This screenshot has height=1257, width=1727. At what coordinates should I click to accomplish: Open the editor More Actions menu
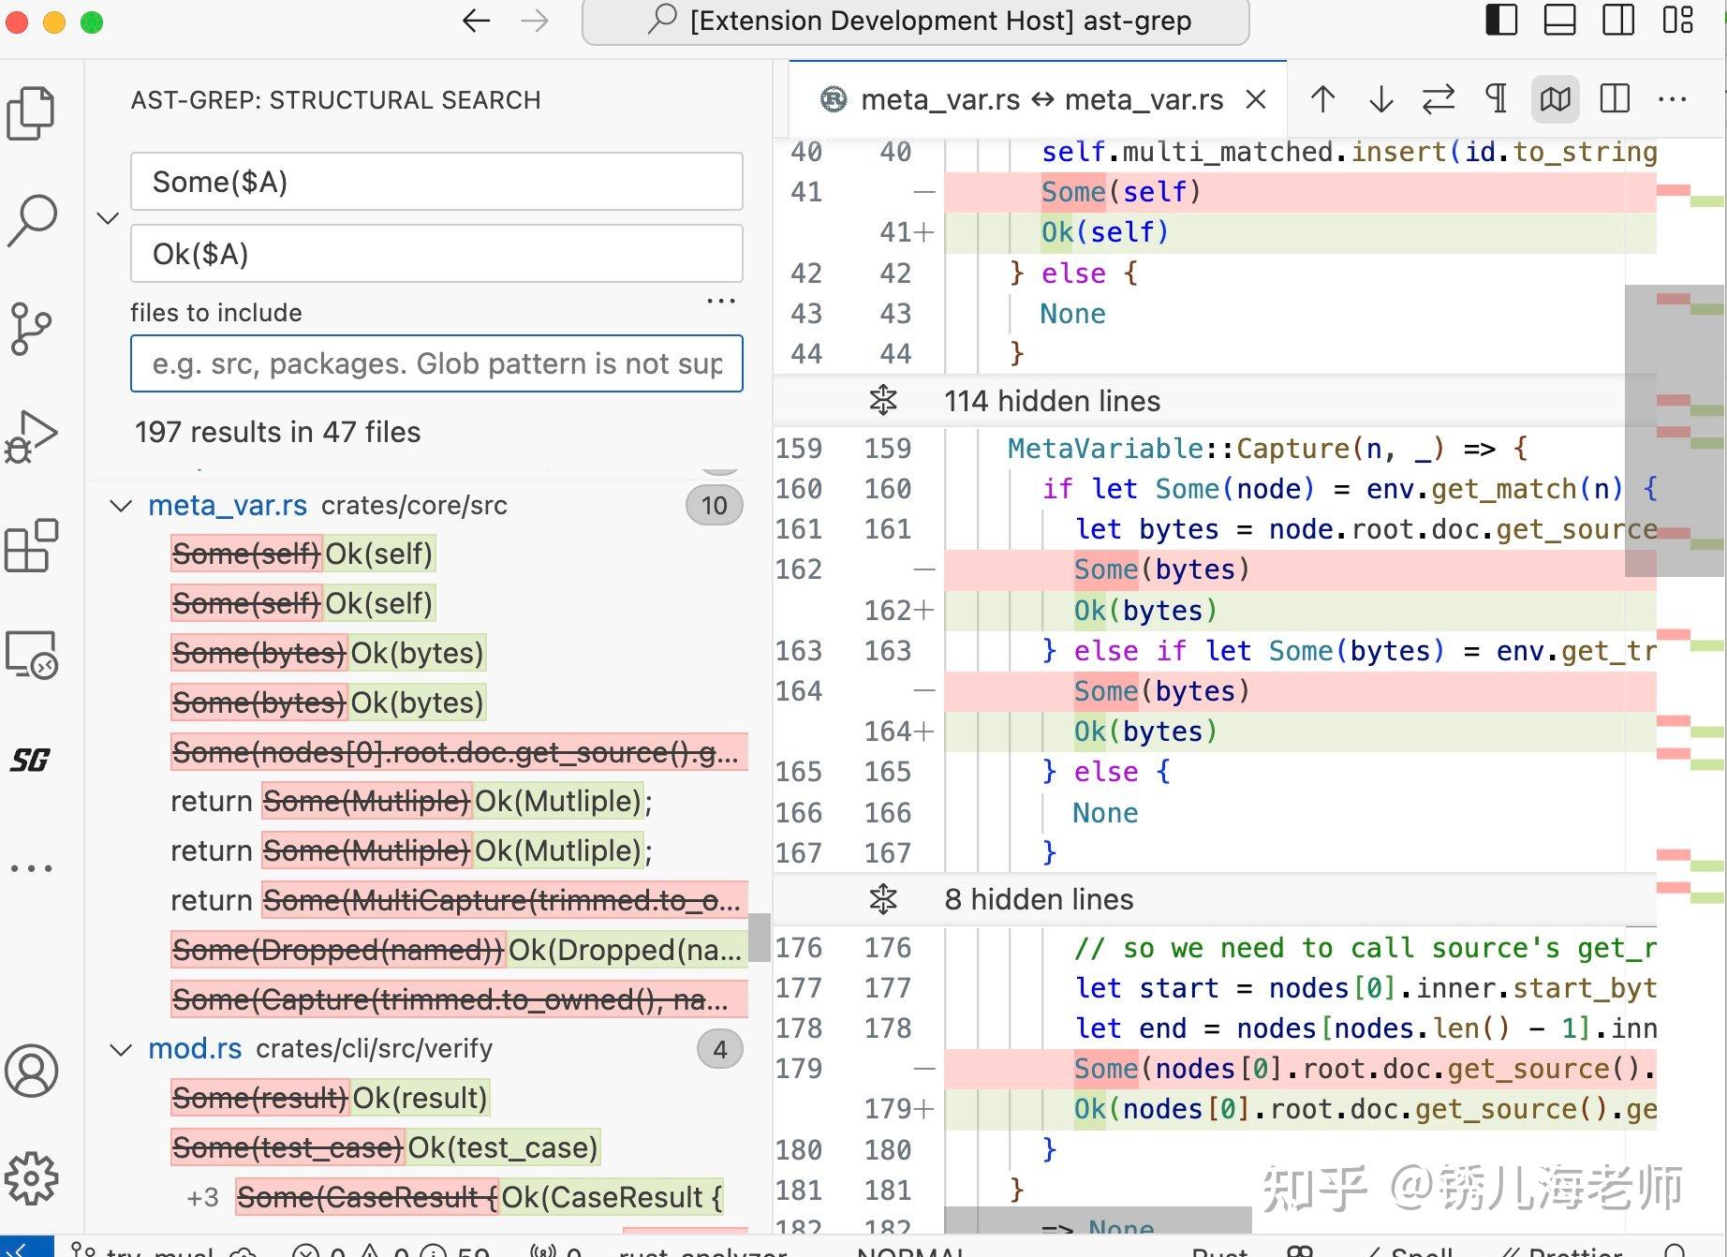1673,99
